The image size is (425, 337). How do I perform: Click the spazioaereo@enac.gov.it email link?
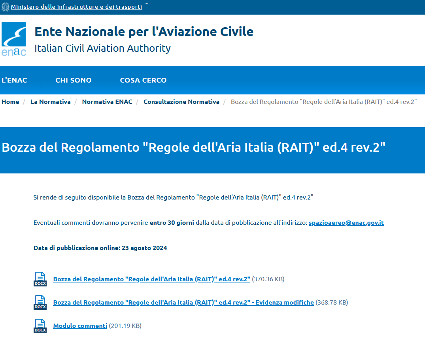346,223
